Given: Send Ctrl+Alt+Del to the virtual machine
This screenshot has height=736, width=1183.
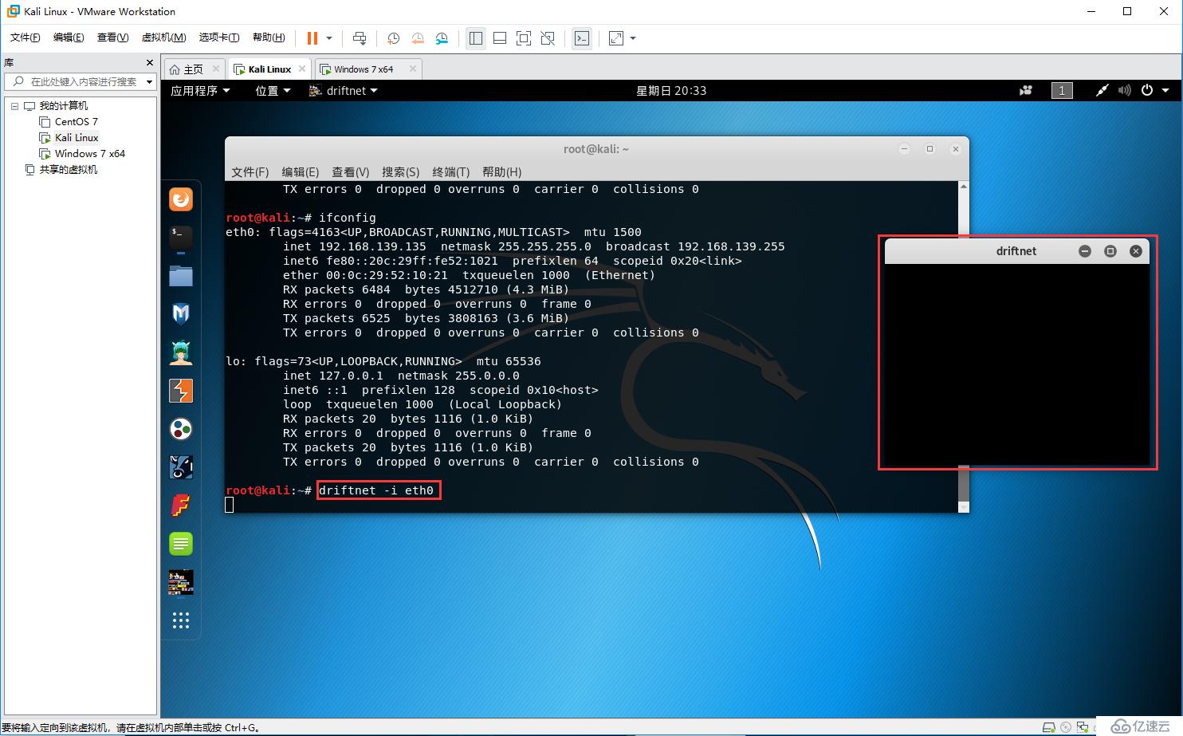Looking at the screenshot, I should (x=360, y=37).
